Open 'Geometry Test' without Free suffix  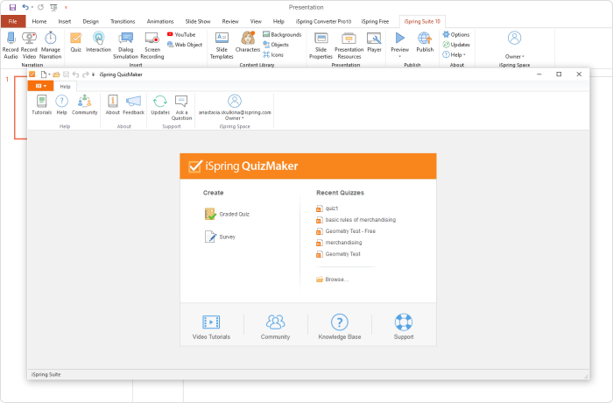click(x=338, y=253)
